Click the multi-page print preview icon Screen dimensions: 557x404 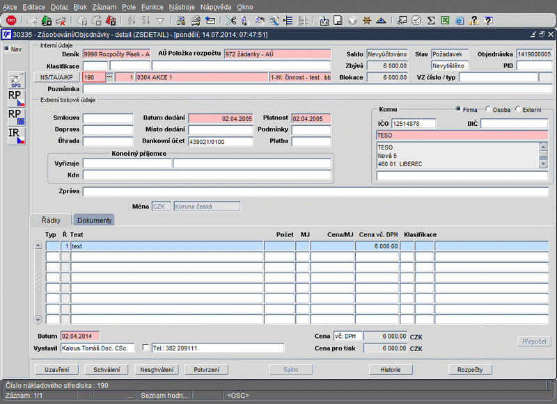[x=196, y=21]
